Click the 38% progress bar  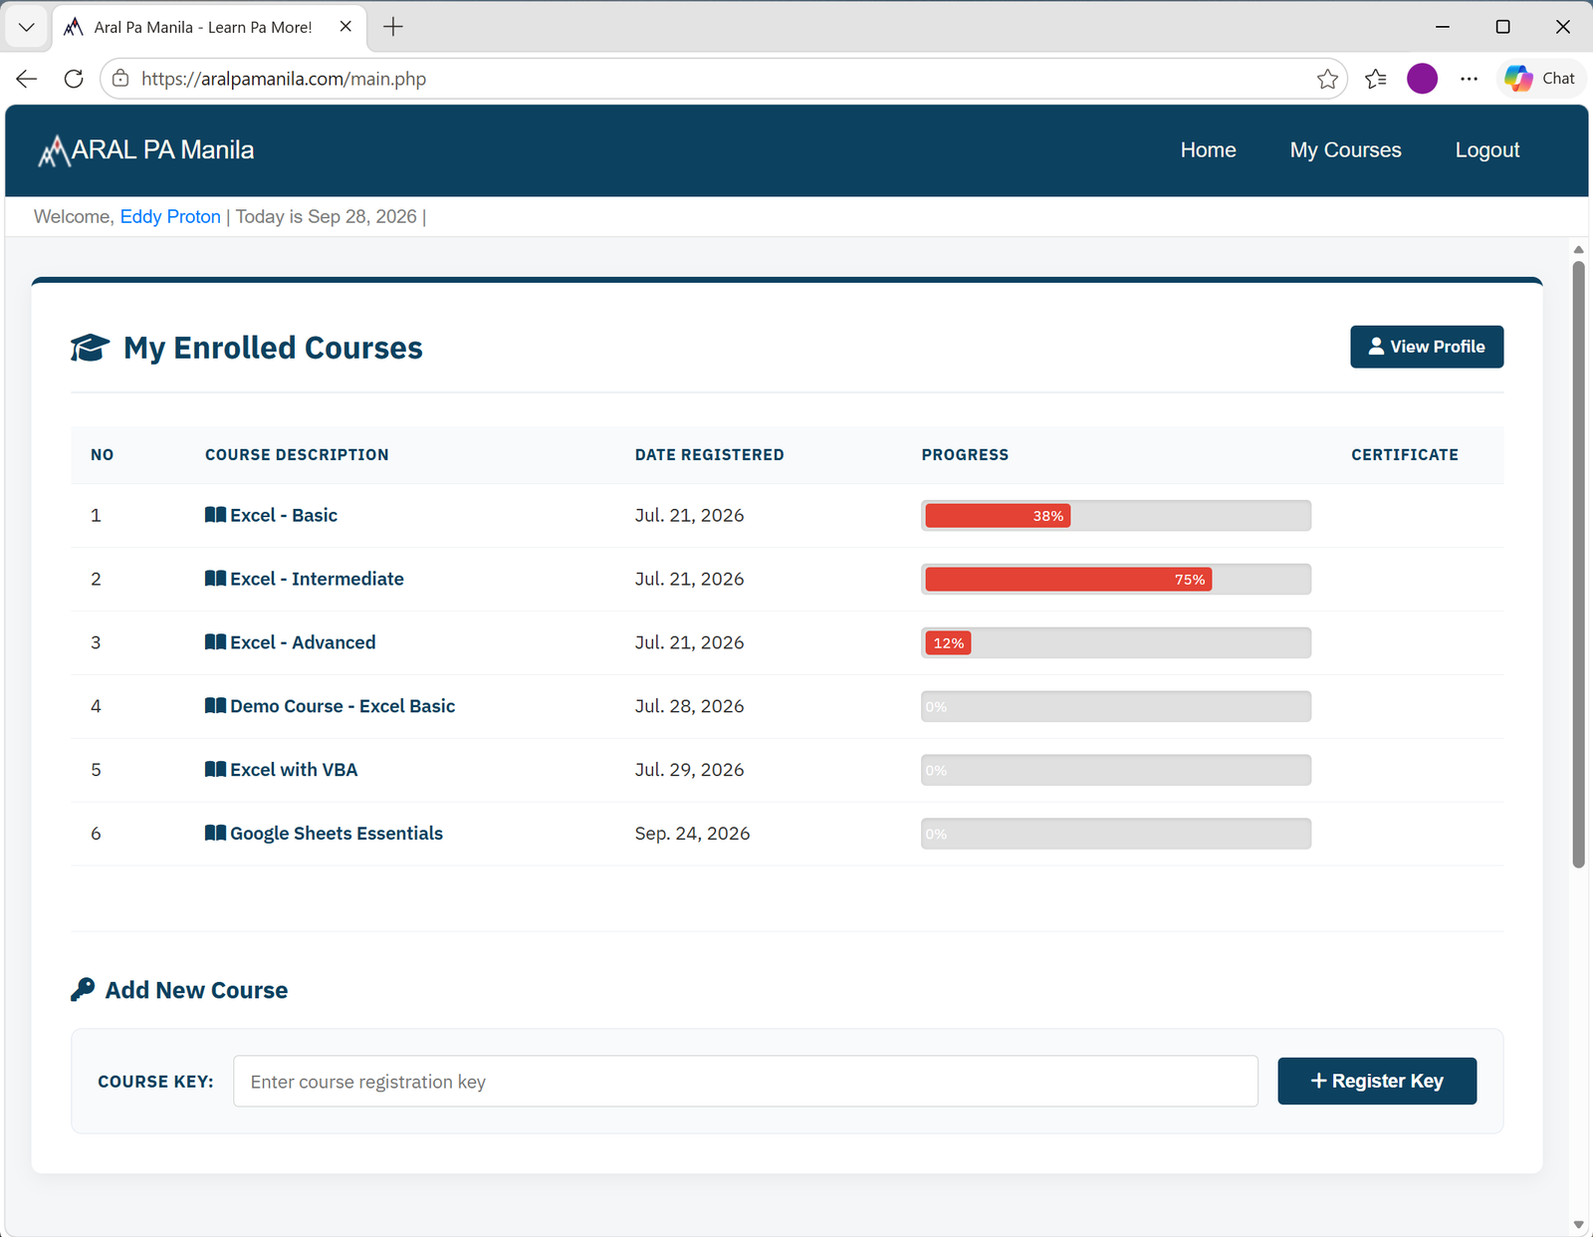1116,515
